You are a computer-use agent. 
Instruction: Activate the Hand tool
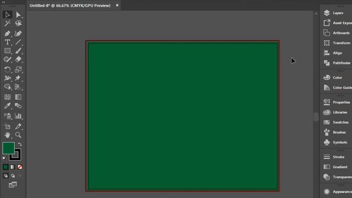tap(7, 135)
